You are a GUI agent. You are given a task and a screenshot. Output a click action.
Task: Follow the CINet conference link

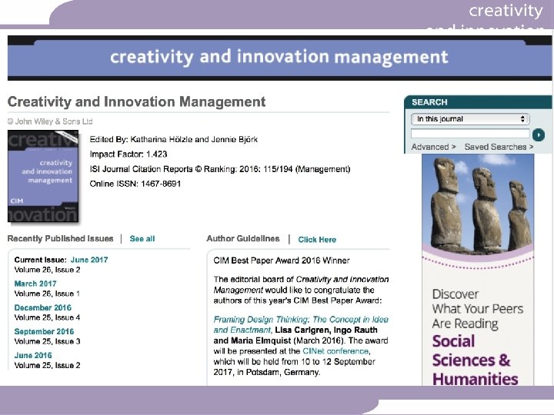point(335,351)
